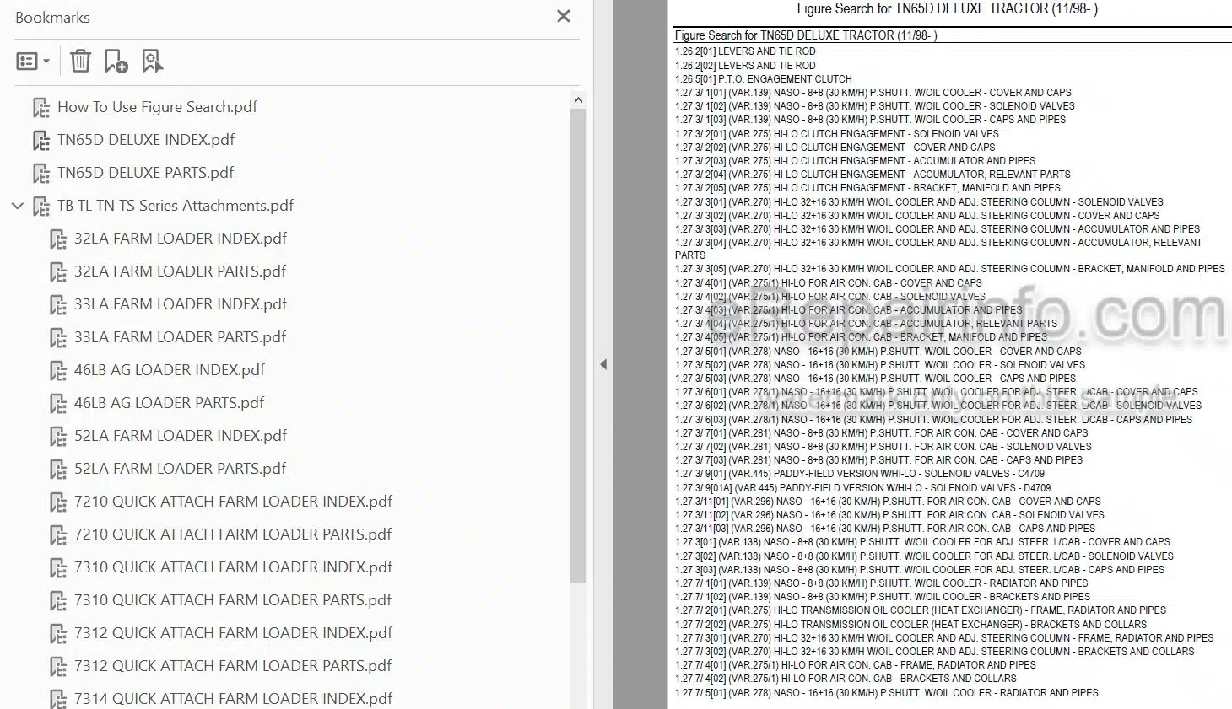This screenshot has width=1232, height=709.
Task: Click line 1.26.5[01] P.T.O. ENGAGEMENT CLUTCH
Action: coord(764,78)
